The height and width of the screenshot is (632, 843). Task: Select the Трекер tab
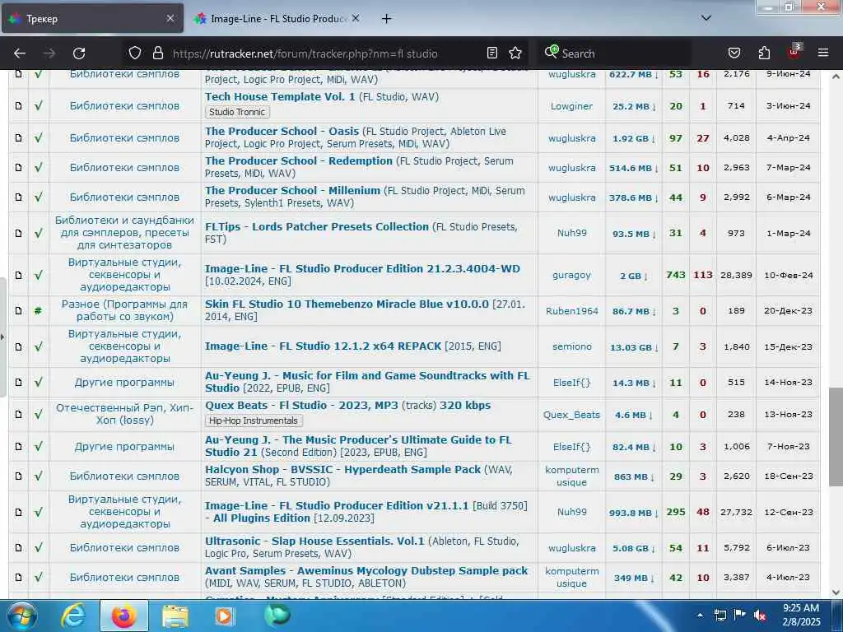tap(92, 18)
